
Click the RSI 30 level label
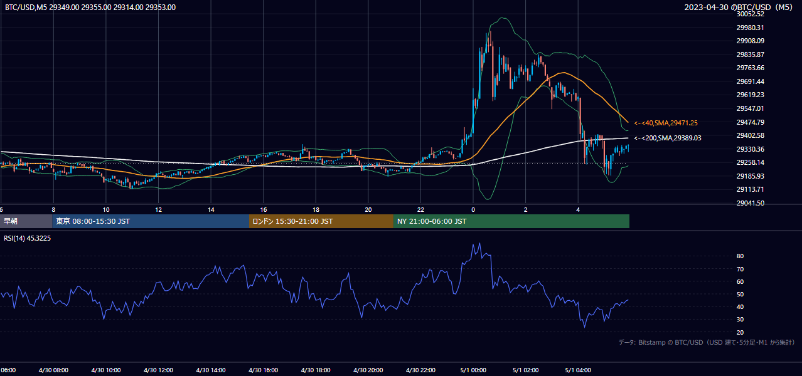[740, 320]
